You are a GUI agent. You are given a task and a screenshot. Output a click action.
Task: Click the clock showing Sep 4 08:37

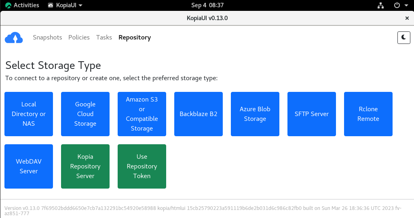point(207,5)
